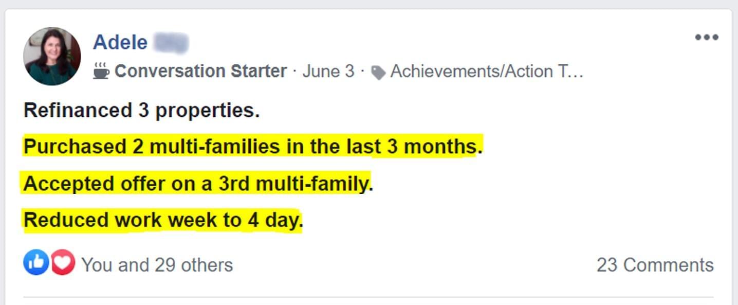738x305 pixels.
Task: Open the Achievements/Action topic link
Action: [x=487, y=71]
